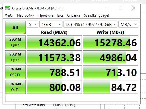Click the Write (MB/s) column header

[x=110, y=32]
